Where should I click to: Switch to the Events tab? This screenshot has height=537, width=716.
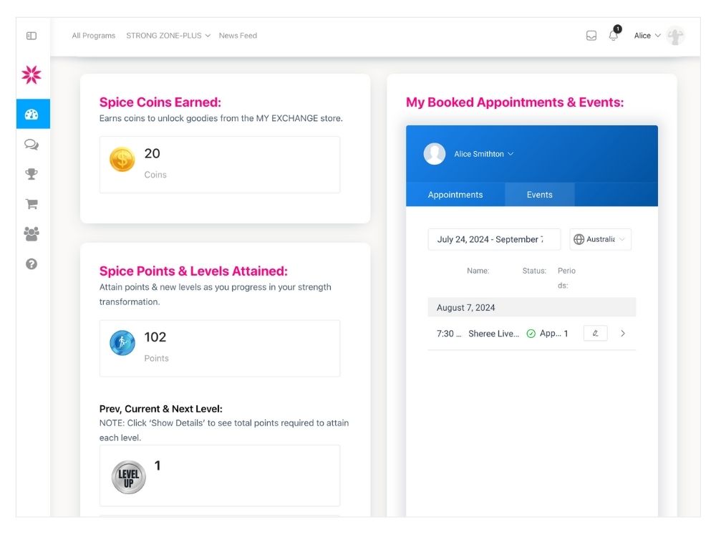[x=539, y=195]
